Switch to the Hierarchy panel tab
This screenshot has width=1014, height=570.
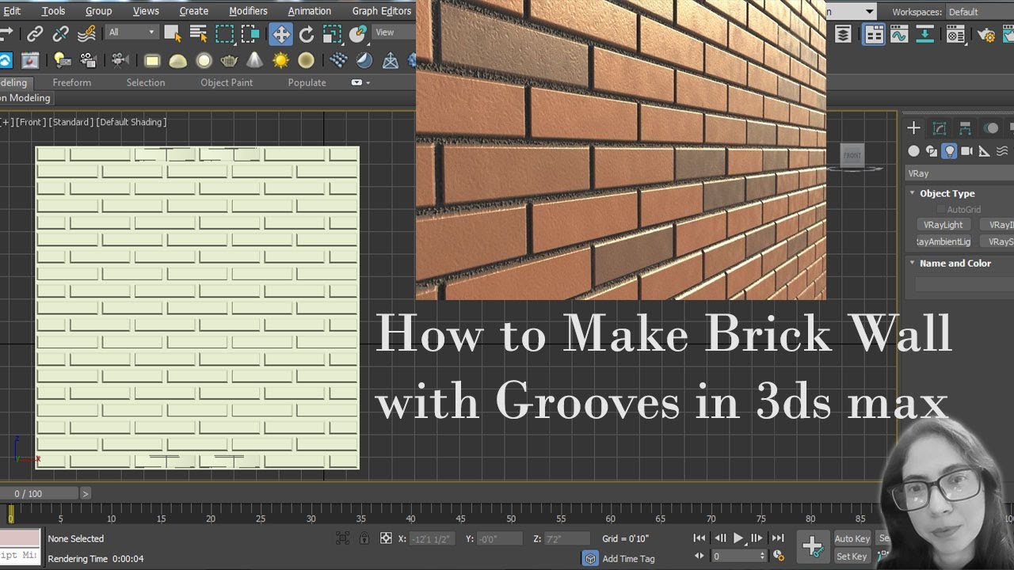tap(965, 128)
